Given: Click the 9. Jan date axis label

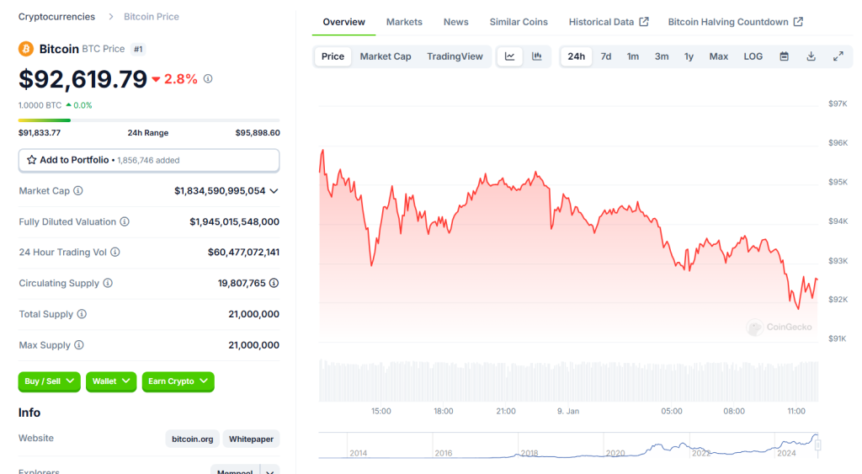Looking at the screenshot, I should pos(568,411).
